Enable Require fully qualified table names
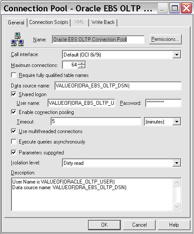Viewport: 194px width, 234px height. 14,75
